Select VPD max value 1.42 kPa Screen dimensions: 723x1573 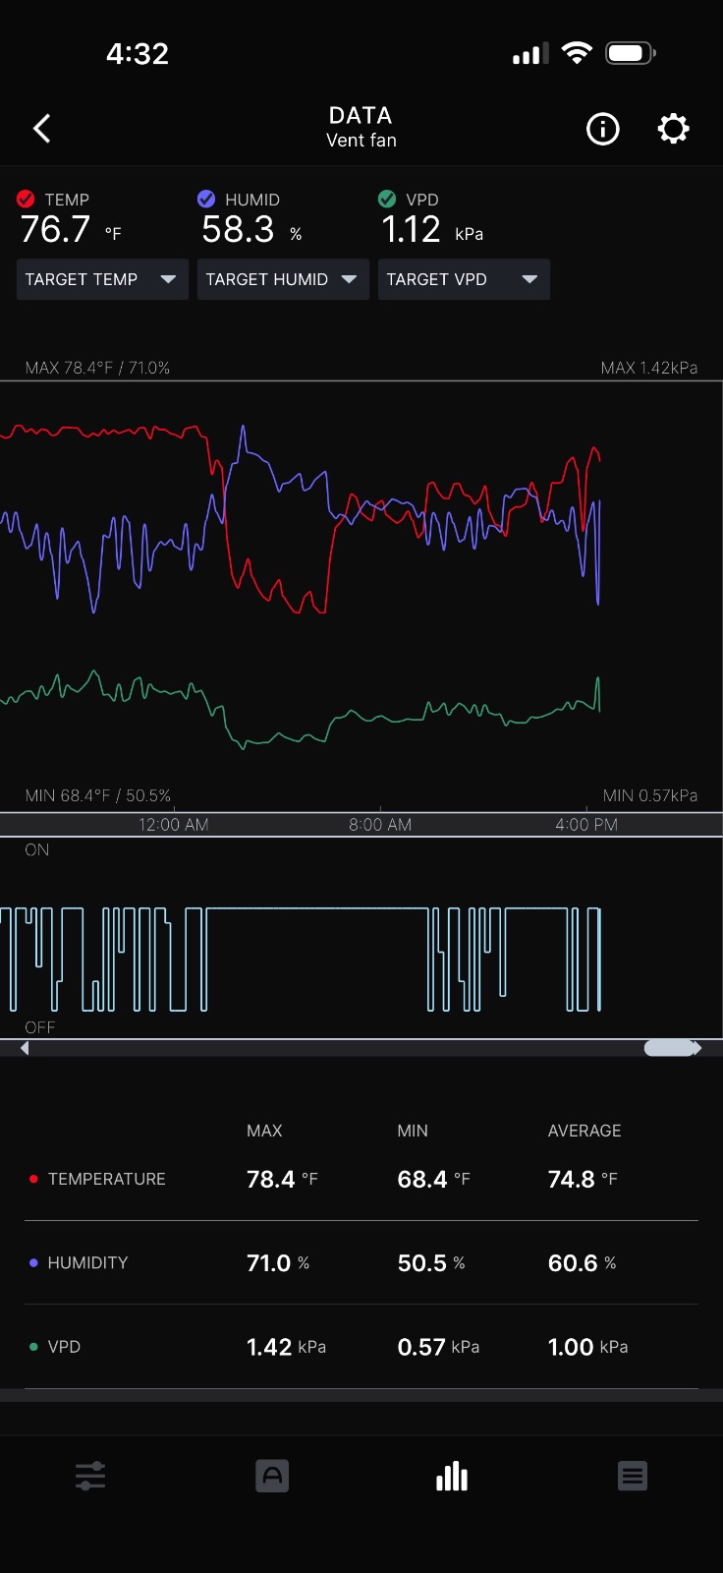(286, 1347)
